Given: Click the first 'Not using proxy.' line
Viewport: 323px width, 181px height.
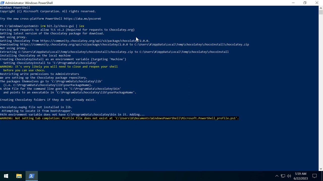Looking at the screenshot, I should click(13, 37).
